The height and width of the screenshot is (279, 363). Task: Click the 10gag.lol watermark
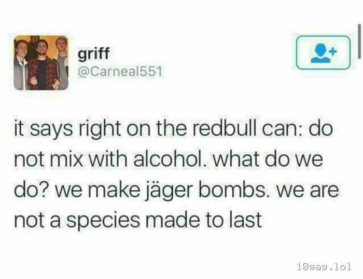pyautogui.click(x=324, y=267)
